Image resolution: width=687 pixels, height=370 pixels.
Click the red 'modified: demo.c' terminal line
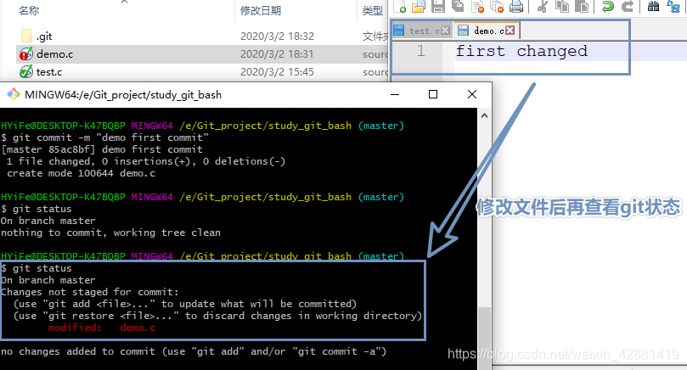(x=102, y=328)
